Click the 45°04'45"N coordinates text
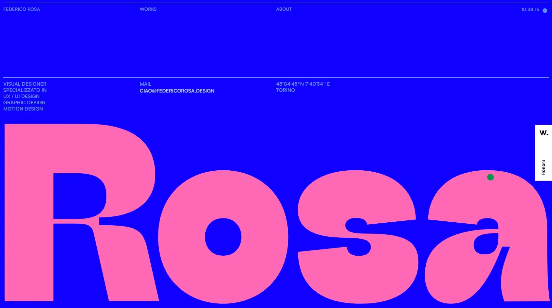The width and height of the screenshot is (552, 308). pyautogui.click(x=303, y=84)
